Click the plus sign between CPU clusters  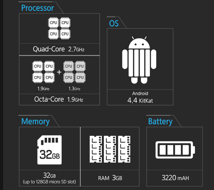point(59,72)
